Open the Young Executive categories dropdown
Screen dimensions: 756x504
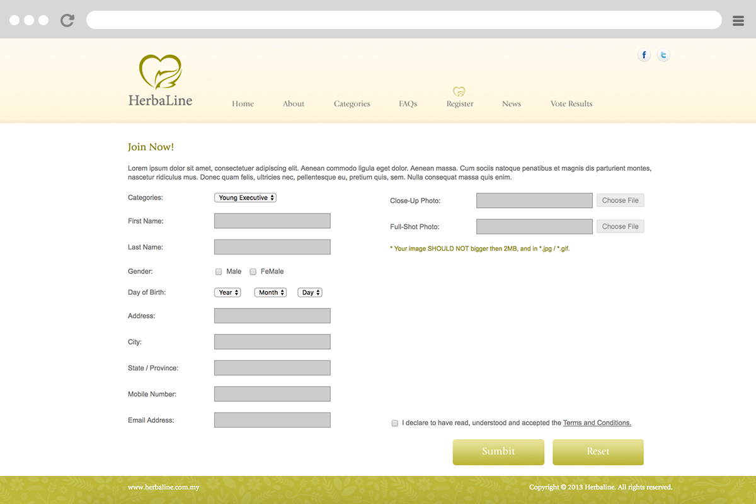[x=246, y=198]
